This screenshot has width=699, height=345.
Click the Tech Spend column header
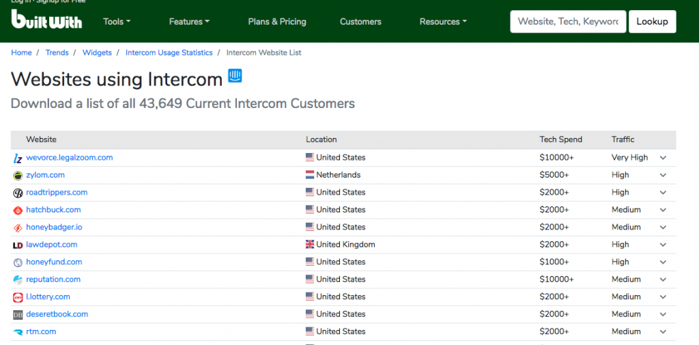tap(561, 139)
